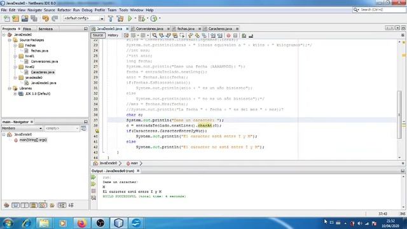Click the Build Project hammer icon
This screenshot has width=407, height=229.
[x=111, y=18]
